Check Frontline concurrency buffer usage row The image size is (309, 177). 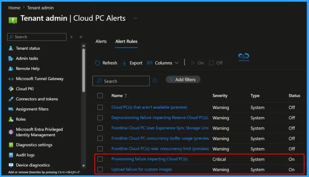click(100, 138)
